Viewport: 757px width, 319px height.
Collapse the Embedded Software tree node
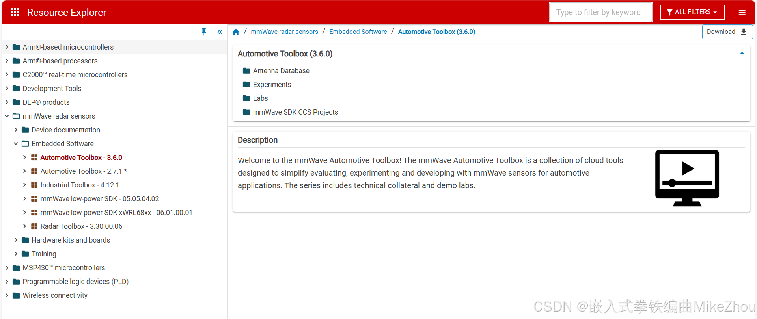[16, 143]
